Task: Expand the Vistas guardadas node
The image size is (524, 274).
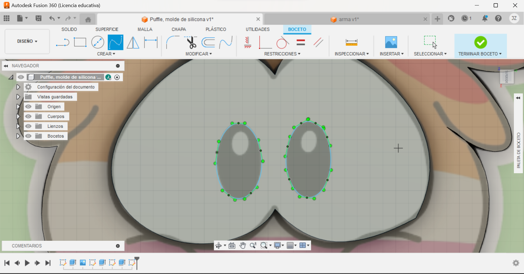Action: click(18, 97)
